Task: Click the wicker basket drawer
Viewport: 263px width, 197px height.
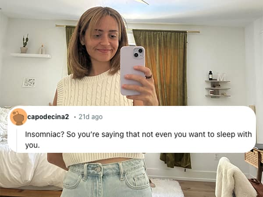Action: pos(252,158)
